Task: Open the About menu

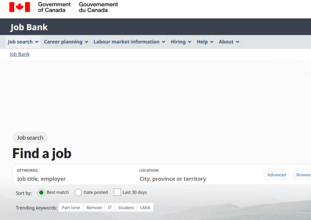Action: [229, 42]
